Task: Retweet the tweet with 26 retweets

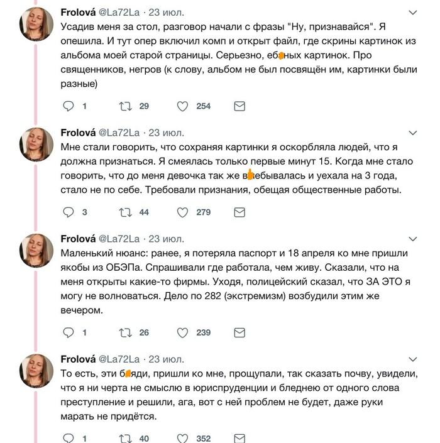Action: (126, 332)
